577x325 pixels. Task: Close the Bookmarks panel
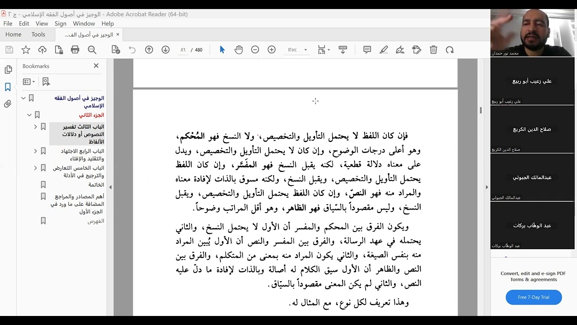96,66
